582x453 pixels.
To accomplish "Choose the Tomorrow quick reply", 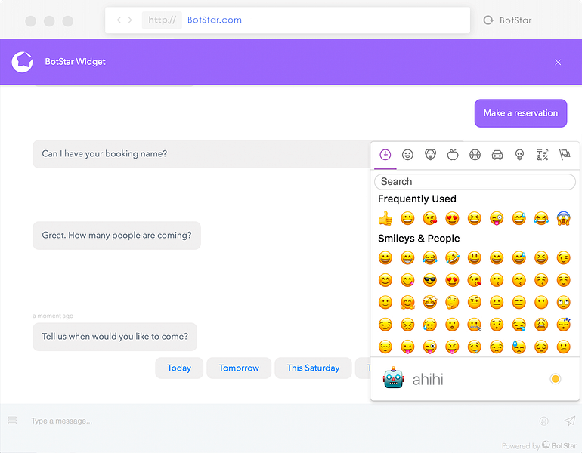I will [x=239, y=368].
